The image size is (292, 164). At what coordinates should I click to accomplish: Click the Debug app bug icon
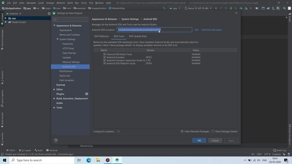[x=231, y=8]
